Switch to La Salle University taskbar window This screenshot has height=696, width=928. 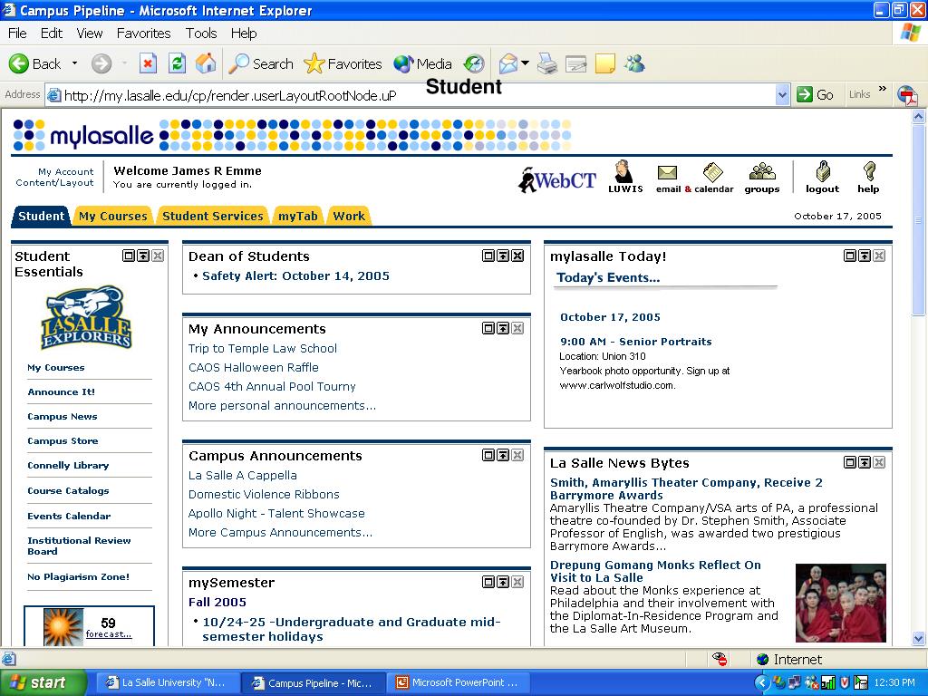tap(167, 682)
